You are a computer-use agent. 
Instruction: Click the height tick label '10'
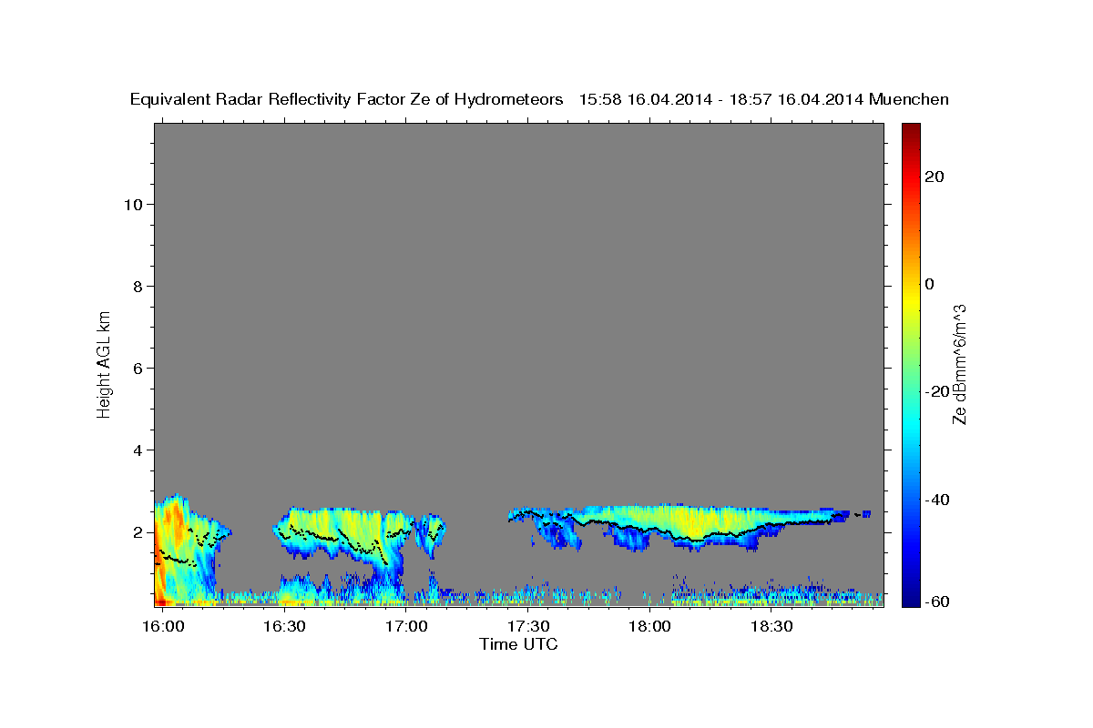(134, 205)
